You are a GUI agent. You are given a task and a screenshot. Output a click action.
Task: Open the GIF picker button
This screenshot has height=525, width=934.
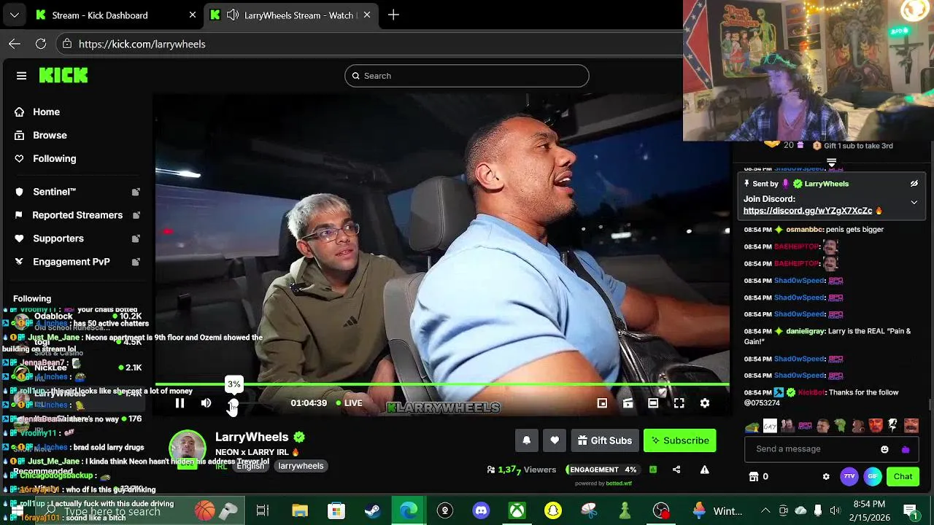click(x=873, y=477)
